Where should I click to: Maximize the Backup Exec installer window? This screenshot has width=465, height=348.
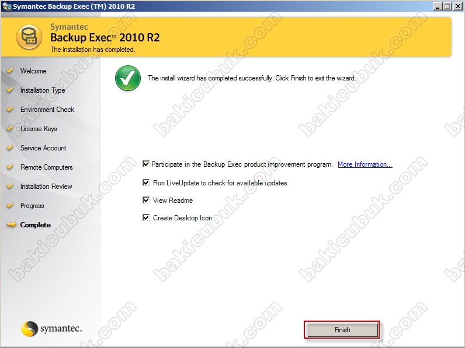pyautogui.click(x=447, y=6)
